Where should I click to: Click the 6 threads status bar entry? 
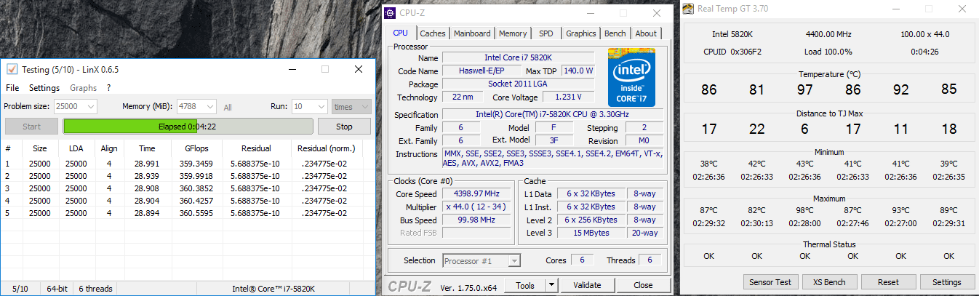95,289
